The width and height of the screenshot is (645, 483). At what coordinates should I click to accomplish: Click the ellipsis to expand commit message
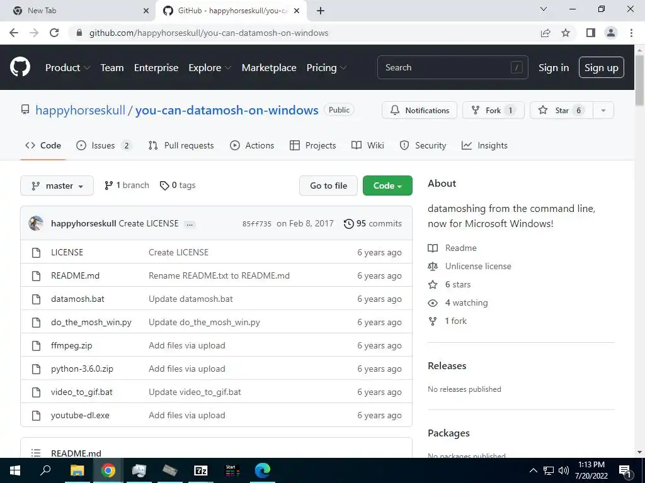(x=190, y=225)
